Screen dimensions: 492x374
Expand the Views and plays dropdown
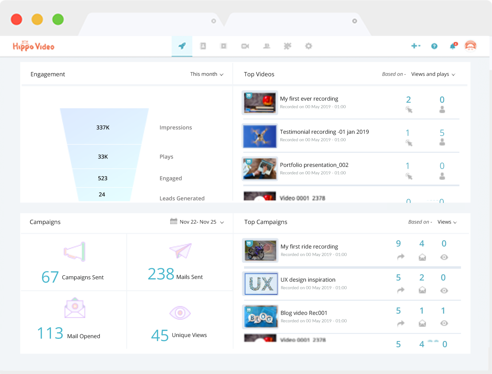433,74
